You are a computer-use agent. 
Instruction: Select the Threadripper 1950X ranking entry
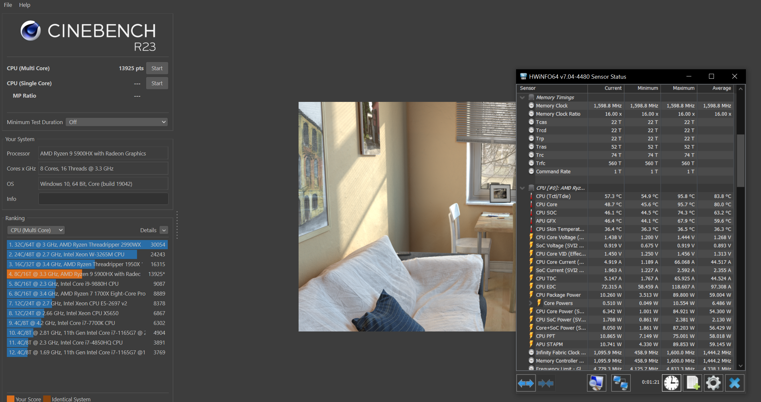click(x=87, y=264)
